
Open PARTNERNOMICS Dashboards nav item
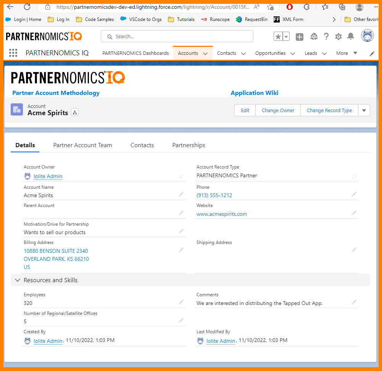(x=135, y=53)
